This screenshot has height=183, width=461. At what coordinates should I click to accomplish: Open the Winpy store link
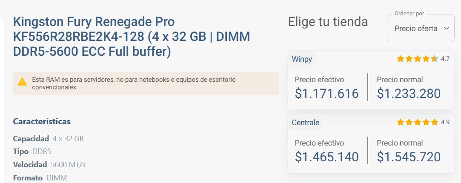click(x=302, y=59)
